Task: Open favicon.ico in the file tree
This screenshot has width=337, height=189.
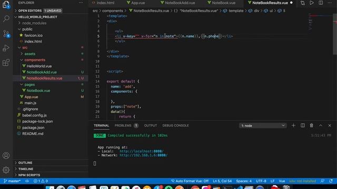Action: pos(33,35)
